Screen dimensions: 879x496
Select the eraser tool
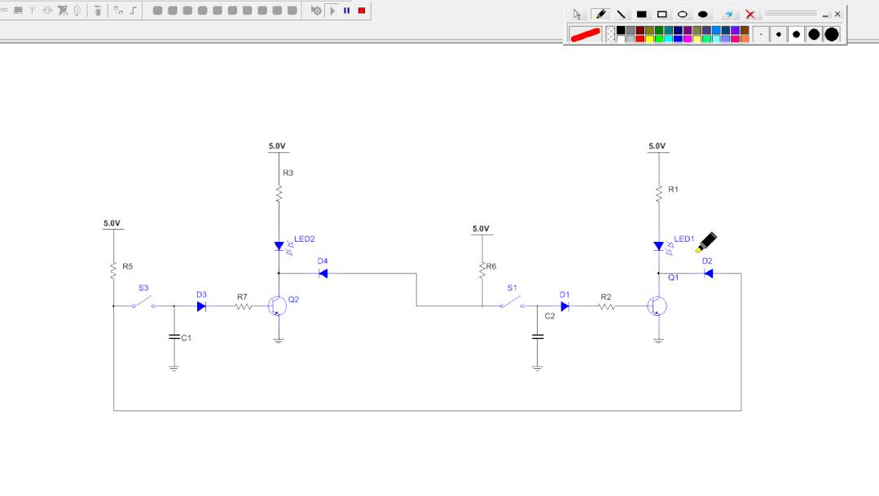[729, 15]
